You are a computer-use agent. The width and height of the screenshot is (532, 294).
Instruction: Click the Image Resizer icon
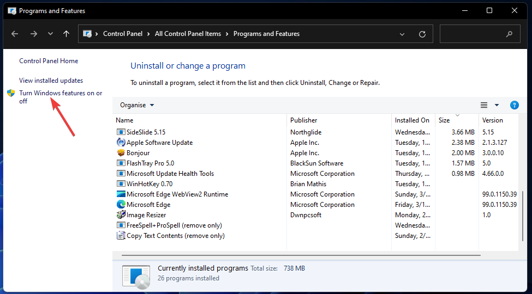pyautogui.click(x=121, y=215)
